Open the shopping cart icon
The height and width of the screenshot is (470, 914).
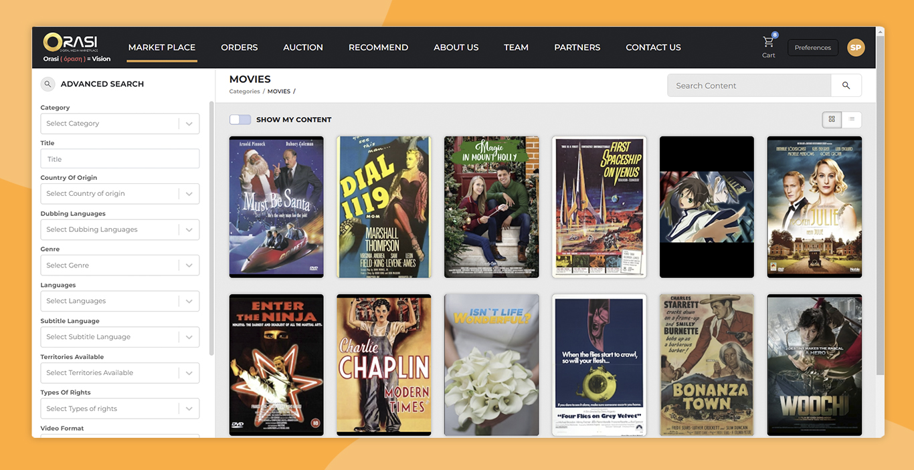(x=768, y=43)
